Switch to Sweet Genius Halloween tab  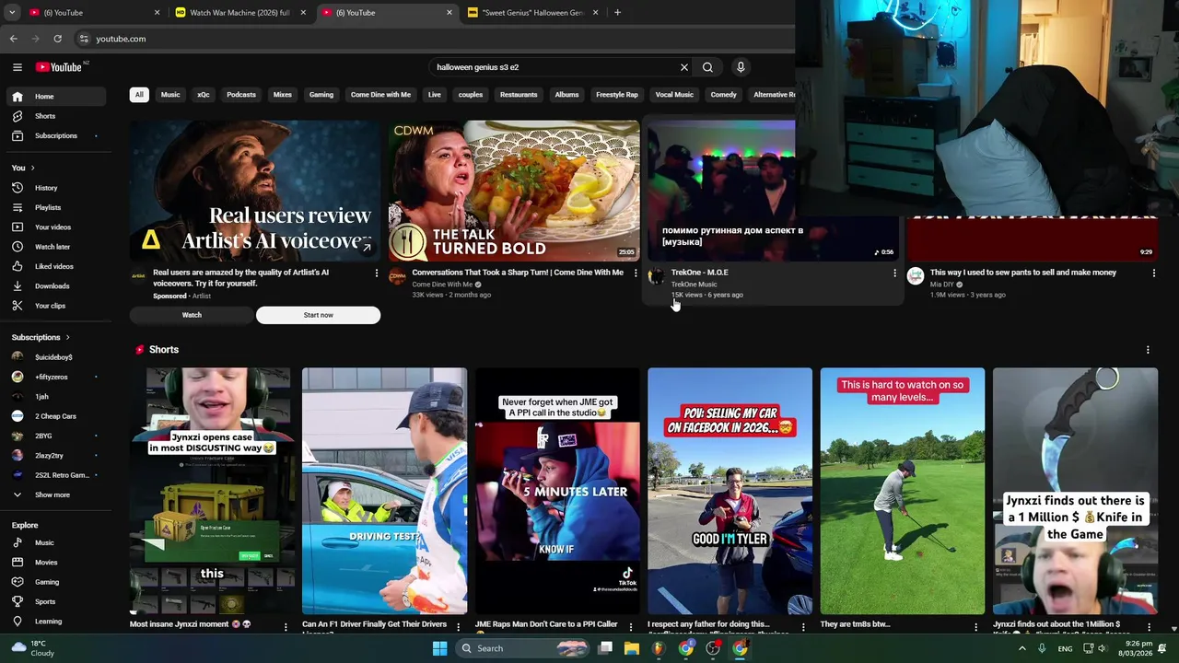[x=532, y=13]
